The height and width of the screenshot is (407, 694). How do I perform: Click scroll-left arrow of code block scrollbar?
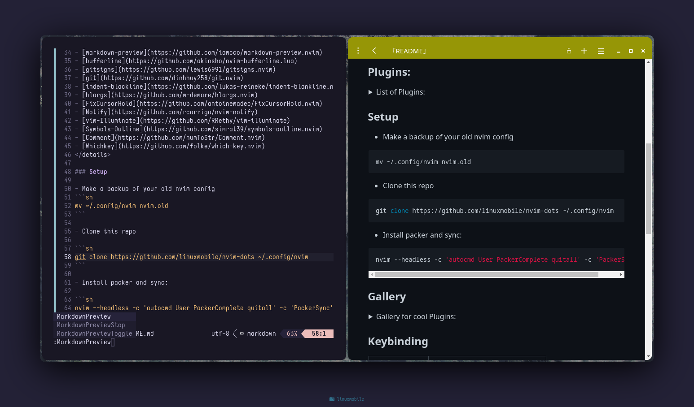pos(372,274)
